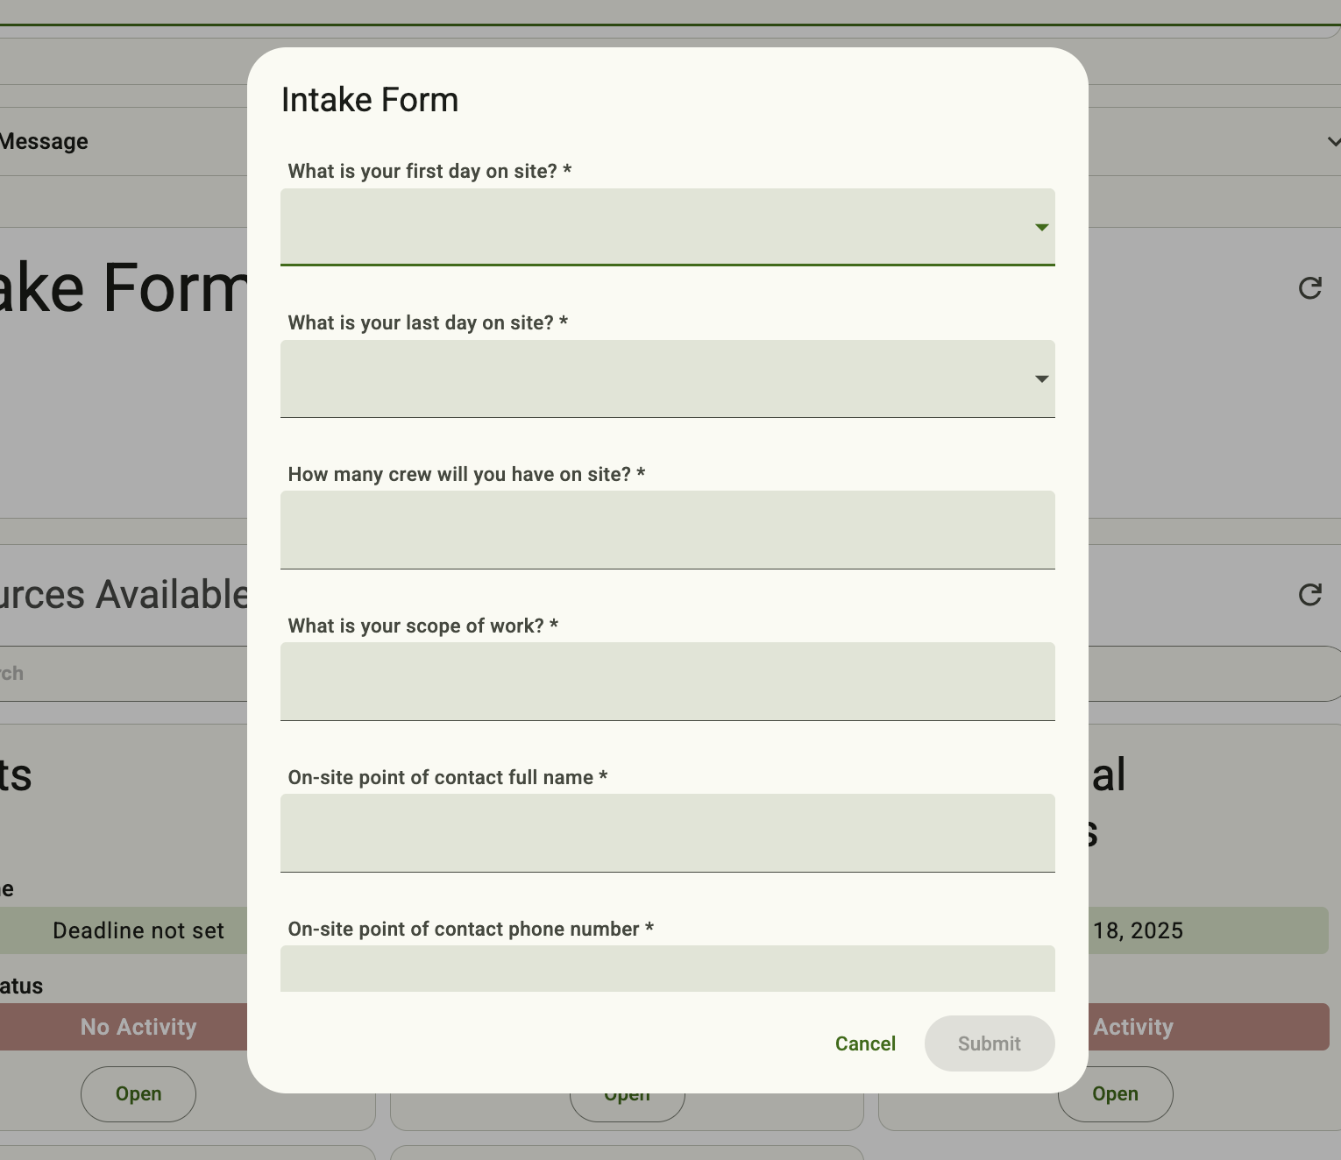The height and width of the screenshot is (1160, 1341).
Task: Open the card dated 18, 2025
Action: 1115,1093
